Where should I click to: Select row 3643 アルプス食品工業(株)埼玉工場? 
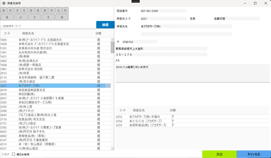(55, 115)
